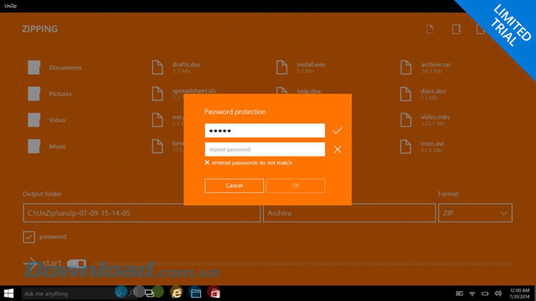Click the battery icon in system tray

(485, 293)
